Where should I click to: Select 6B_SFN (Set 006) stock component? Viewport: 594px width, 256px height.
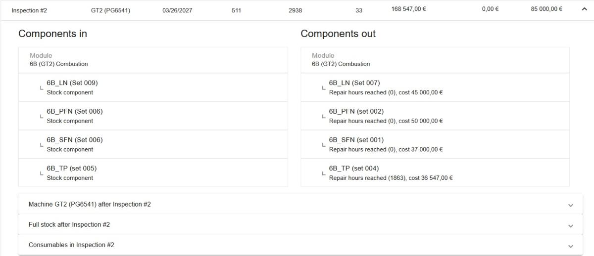[75, 144]
